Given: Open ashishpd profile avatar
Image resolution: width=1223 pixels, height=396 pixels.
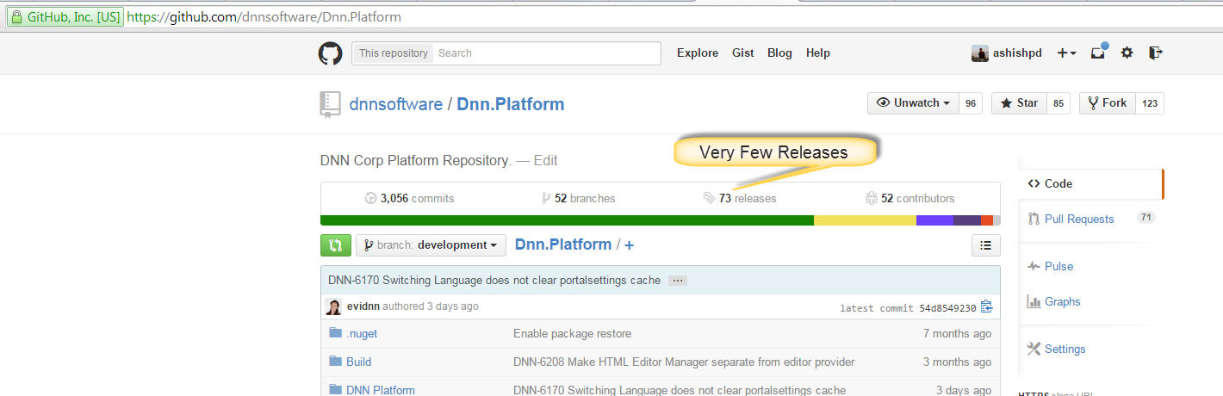Looking at the screenshot, I should (x=980, y=53).
